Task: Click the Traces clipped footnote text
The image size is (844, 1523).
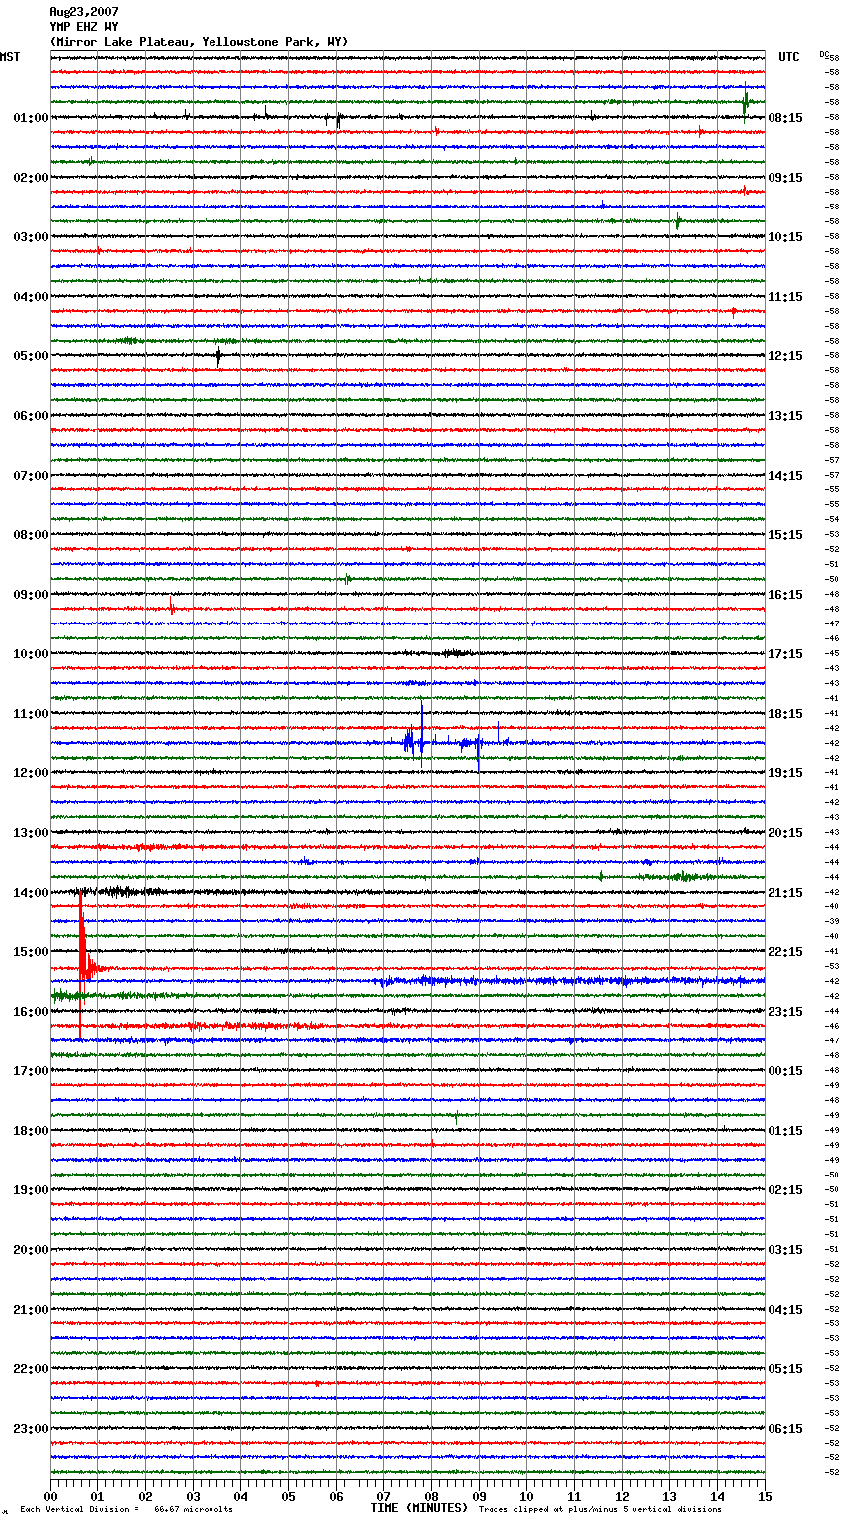Action: [600, 1509]
